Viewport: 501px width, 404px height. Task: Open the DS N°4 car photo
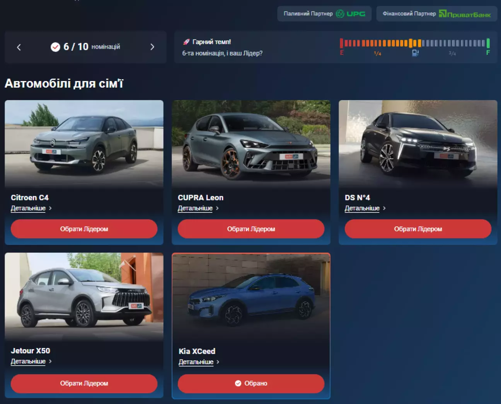pyautogui.click(x=418, y=144)
